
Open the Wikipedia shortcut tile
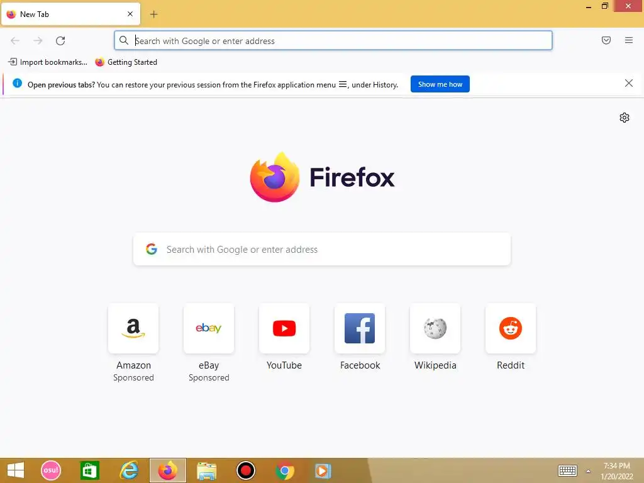pyautogui.click(x=435, y=328)
